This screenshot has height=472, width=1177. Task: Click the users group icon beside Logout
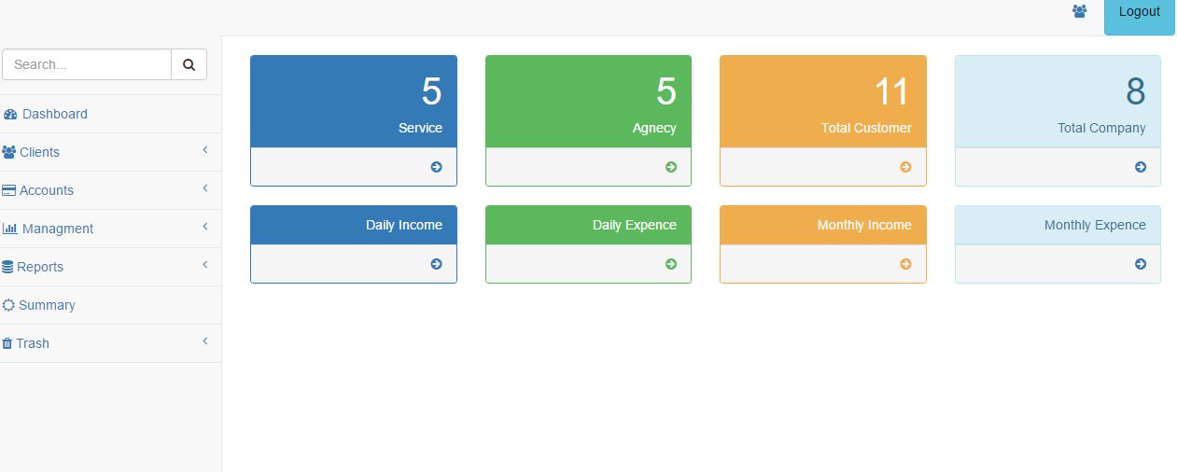coord(1080,11)
